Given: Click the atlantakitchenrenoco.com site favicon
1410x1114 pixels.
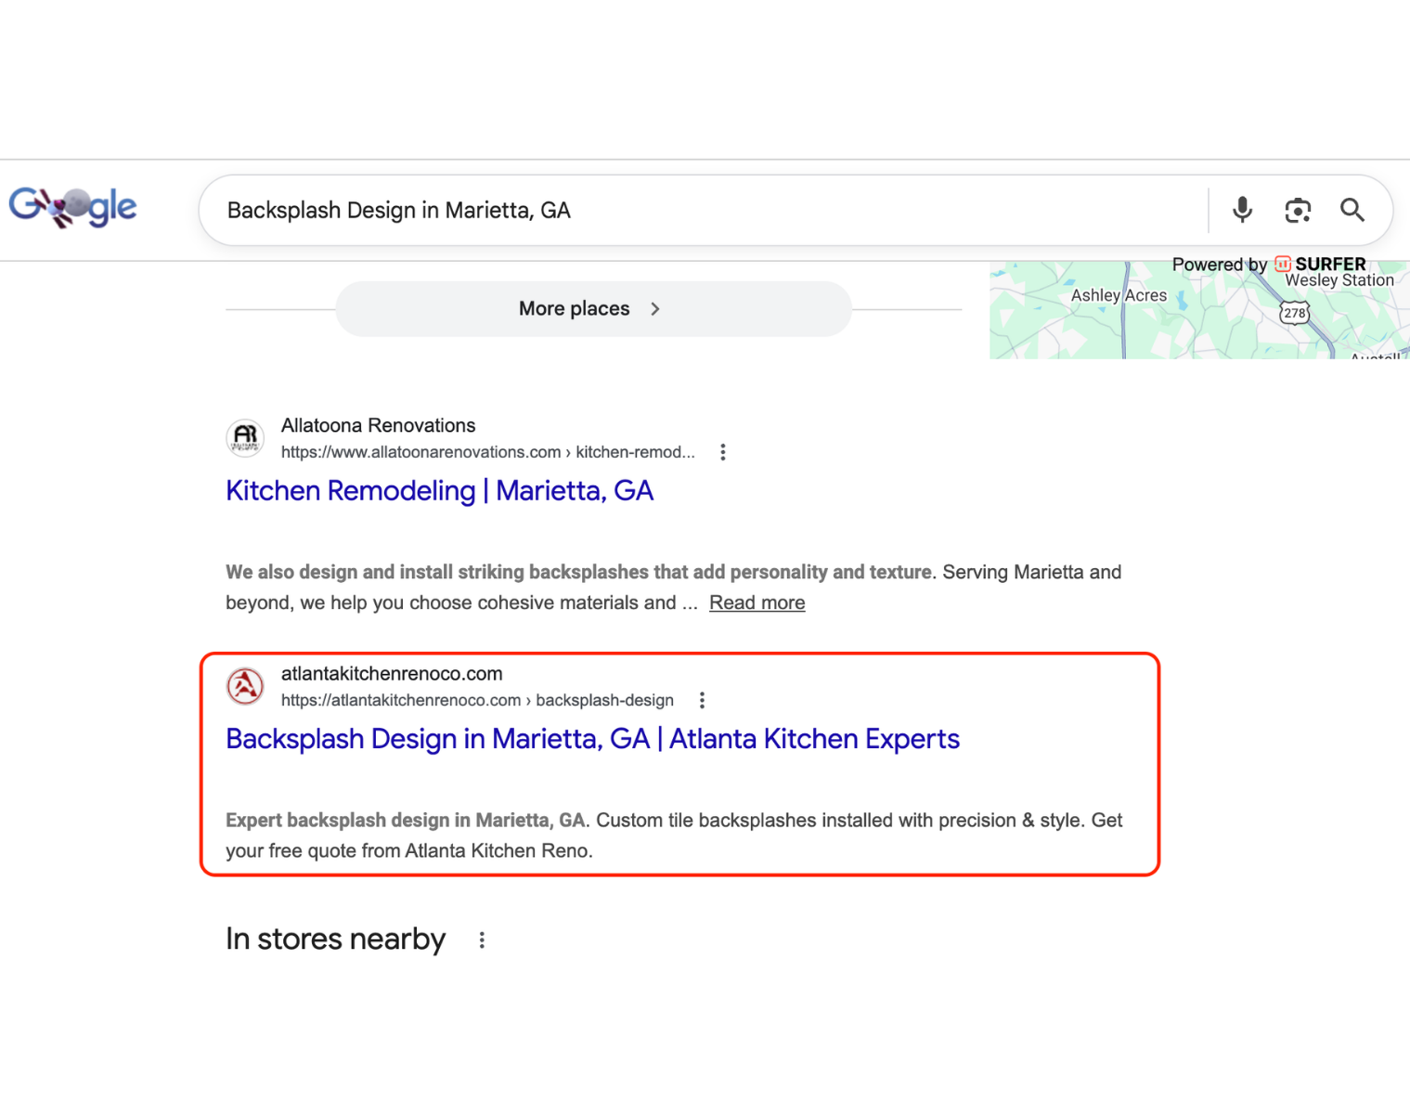Looking at the screenshot, I should tap(245, 685).
